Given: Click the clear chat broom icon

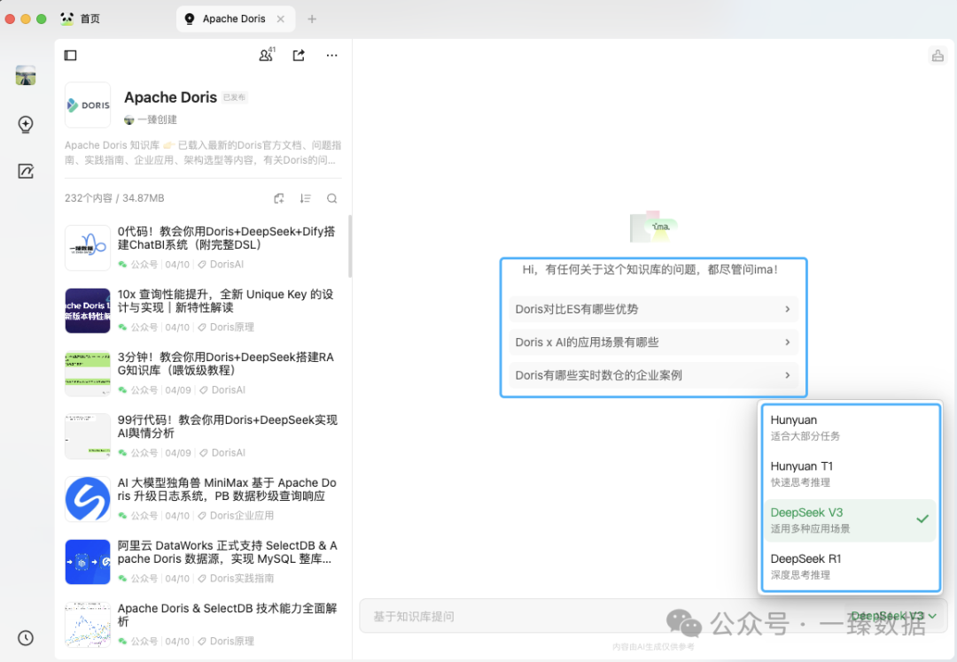Looking at the screenshot, I should (938, 56).
